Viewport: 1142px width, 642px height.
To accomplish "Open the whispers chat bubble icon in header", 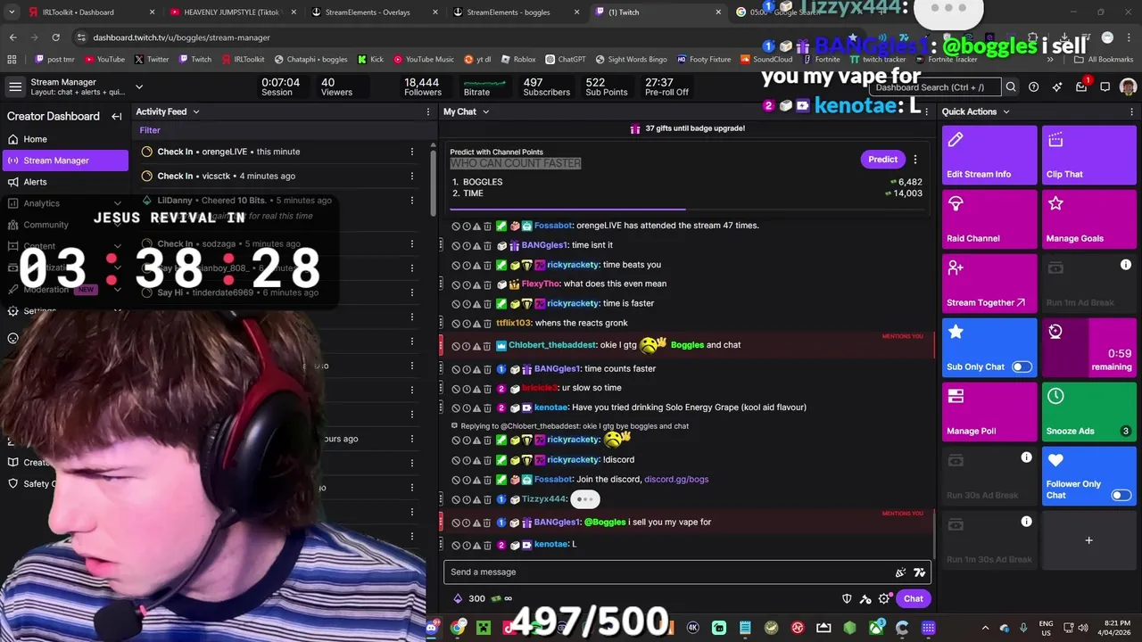I will pyautogui.click(x=1105, y=87).
